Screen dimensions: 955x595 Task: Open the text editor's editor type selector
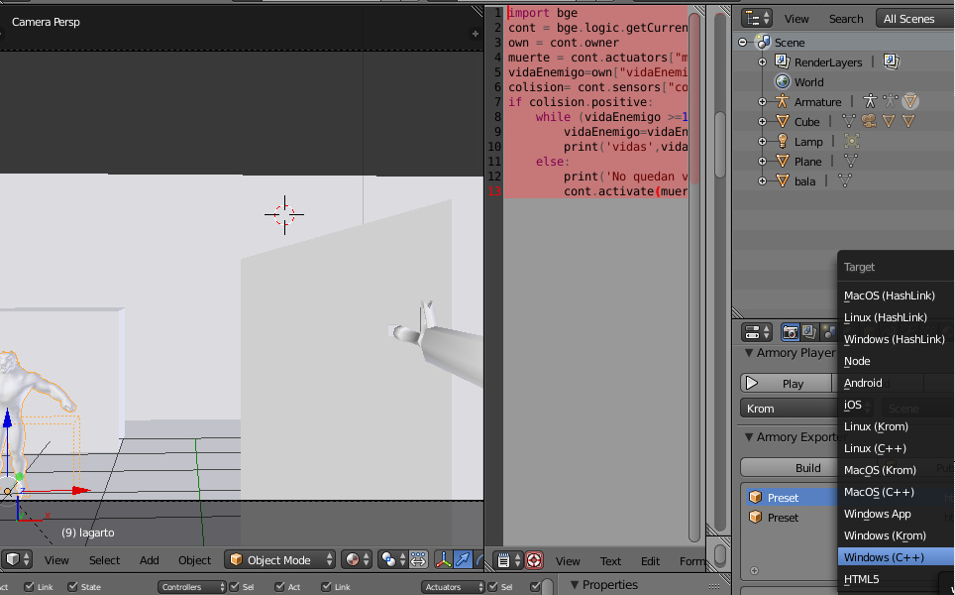[x=508, y=560]
